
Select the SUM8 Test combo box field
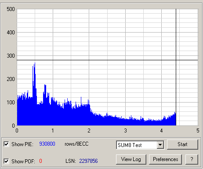click(140, 145)
